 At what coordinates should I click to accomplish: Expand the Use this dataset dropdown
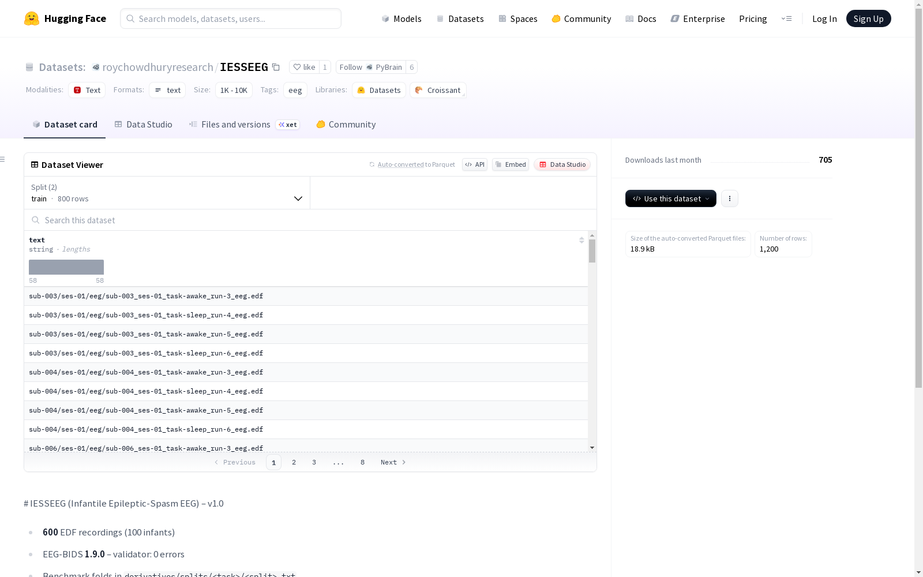tap(671, 198)
